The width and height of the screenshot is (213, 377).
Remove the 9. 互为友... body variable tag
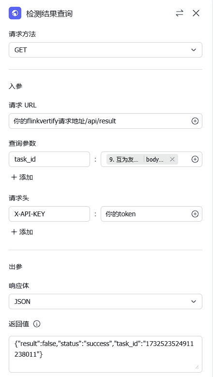click(x=172, y=159)
